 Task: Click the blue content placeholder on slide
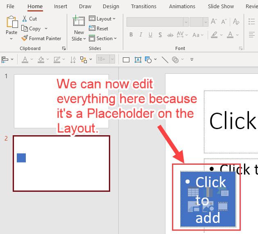(x=208, y=199)
